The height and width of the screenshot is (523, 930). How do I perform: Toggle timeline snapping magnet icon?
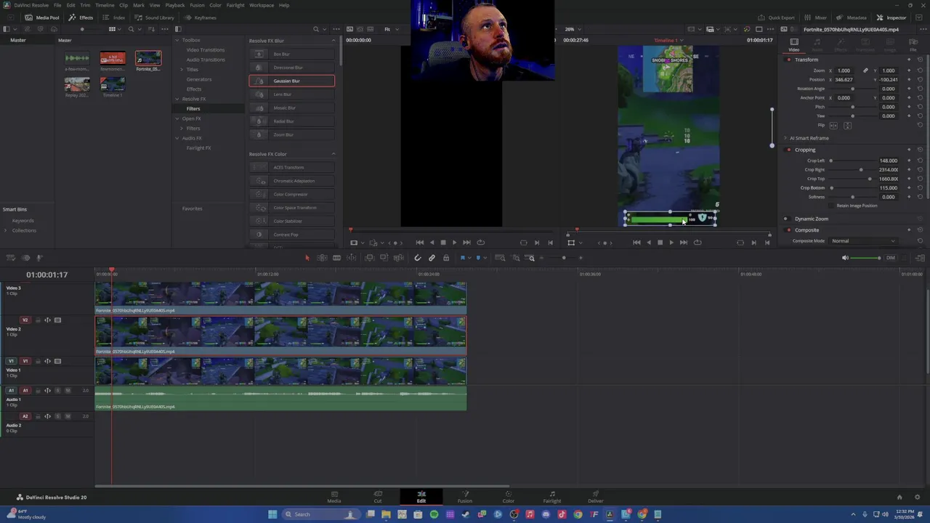[418, 258]
